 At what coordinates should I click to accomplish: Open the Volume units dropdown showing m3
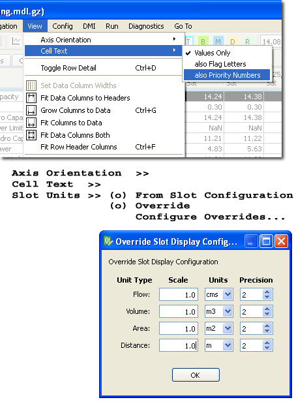[x=219, y=311]
